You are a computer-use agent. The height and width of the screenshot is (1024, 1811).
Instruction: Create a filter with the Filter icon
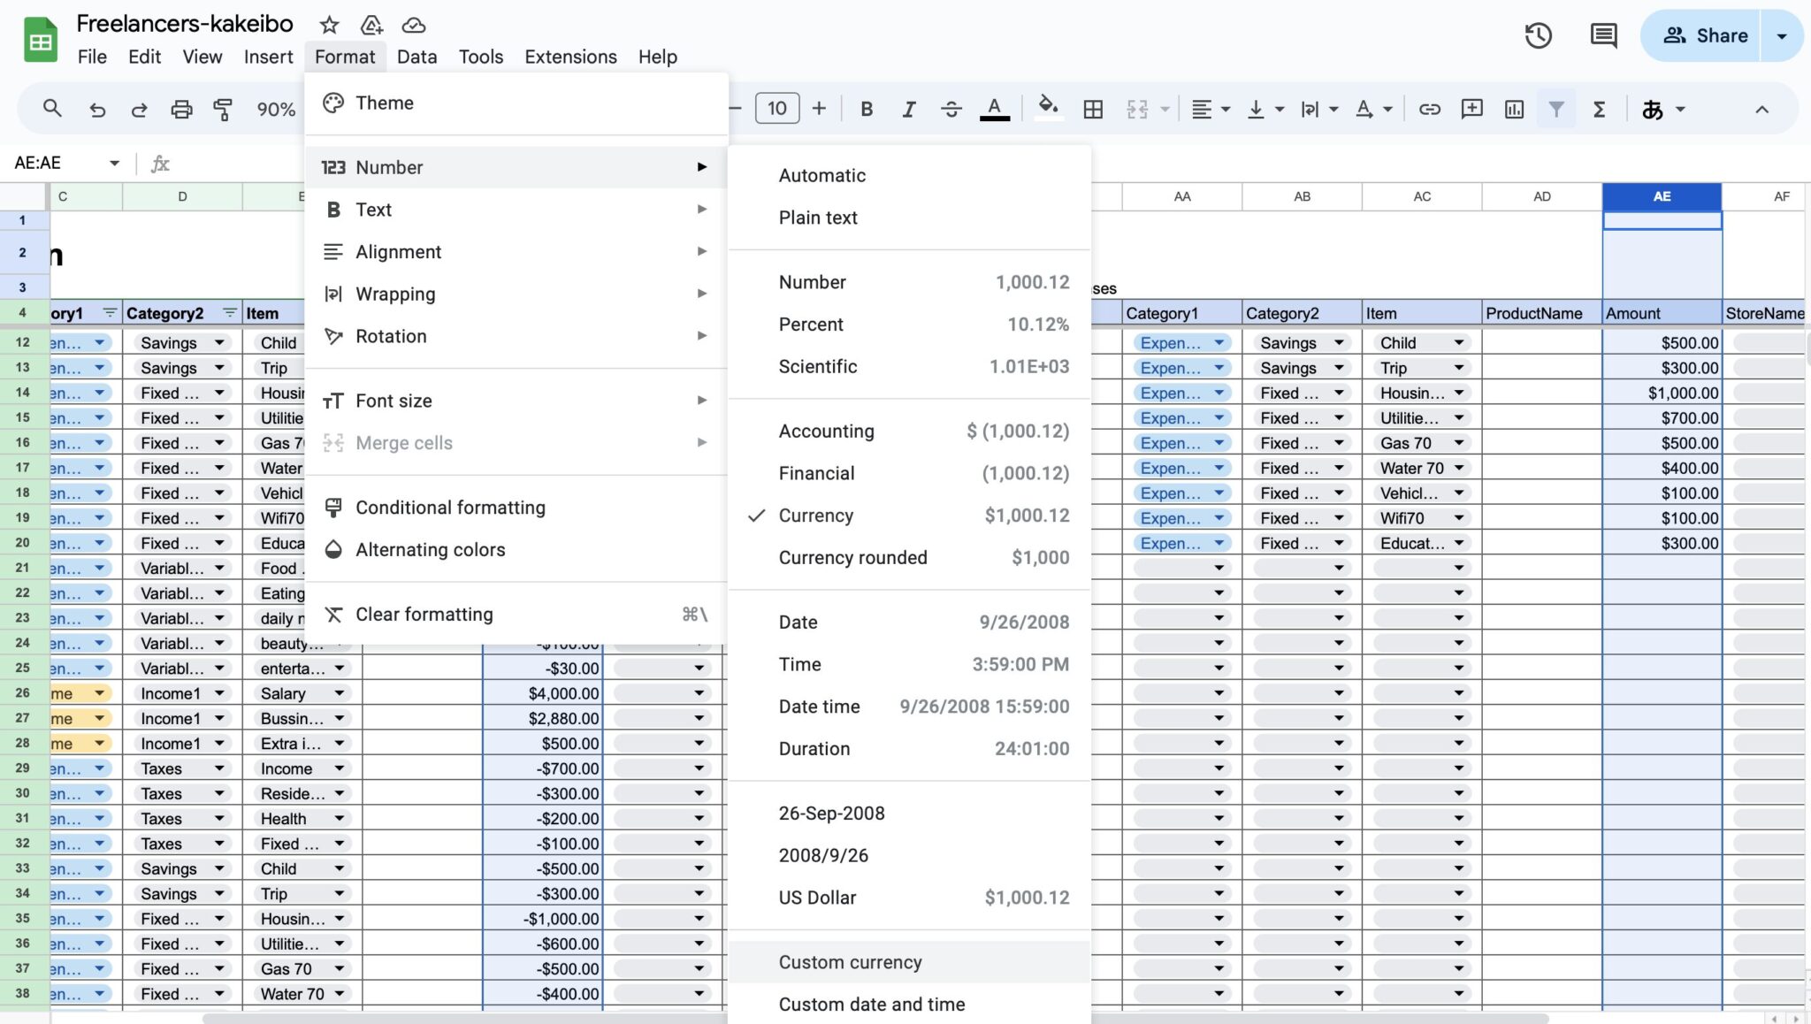1556,108
